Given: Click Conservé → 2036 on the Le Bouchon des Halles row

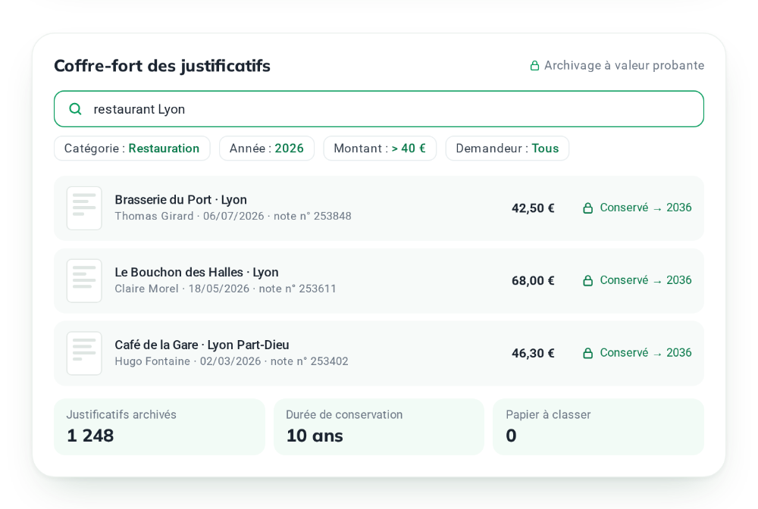Looking at the screenshot, I should (x=646, y=280).
